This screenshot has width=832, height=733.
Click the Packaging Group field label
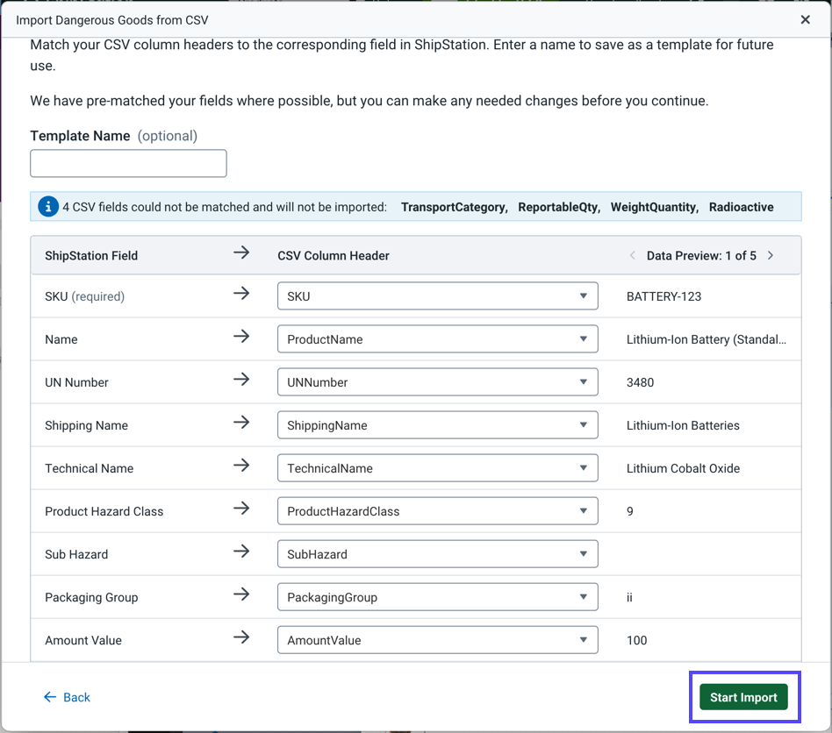tap(91, 597)
